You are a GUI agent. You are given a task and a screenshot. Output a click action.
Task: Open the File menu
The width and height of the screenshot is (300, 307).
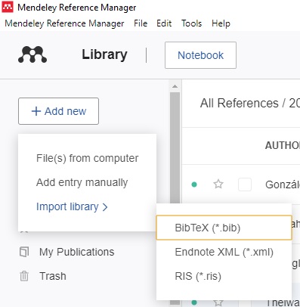pos(141,23)
